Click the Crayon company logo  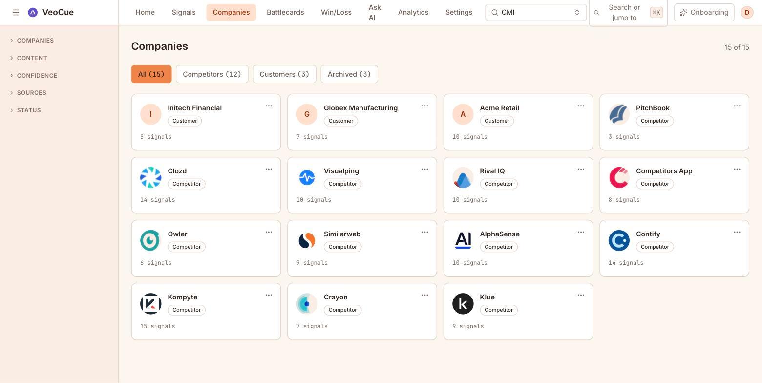point(307,303)
